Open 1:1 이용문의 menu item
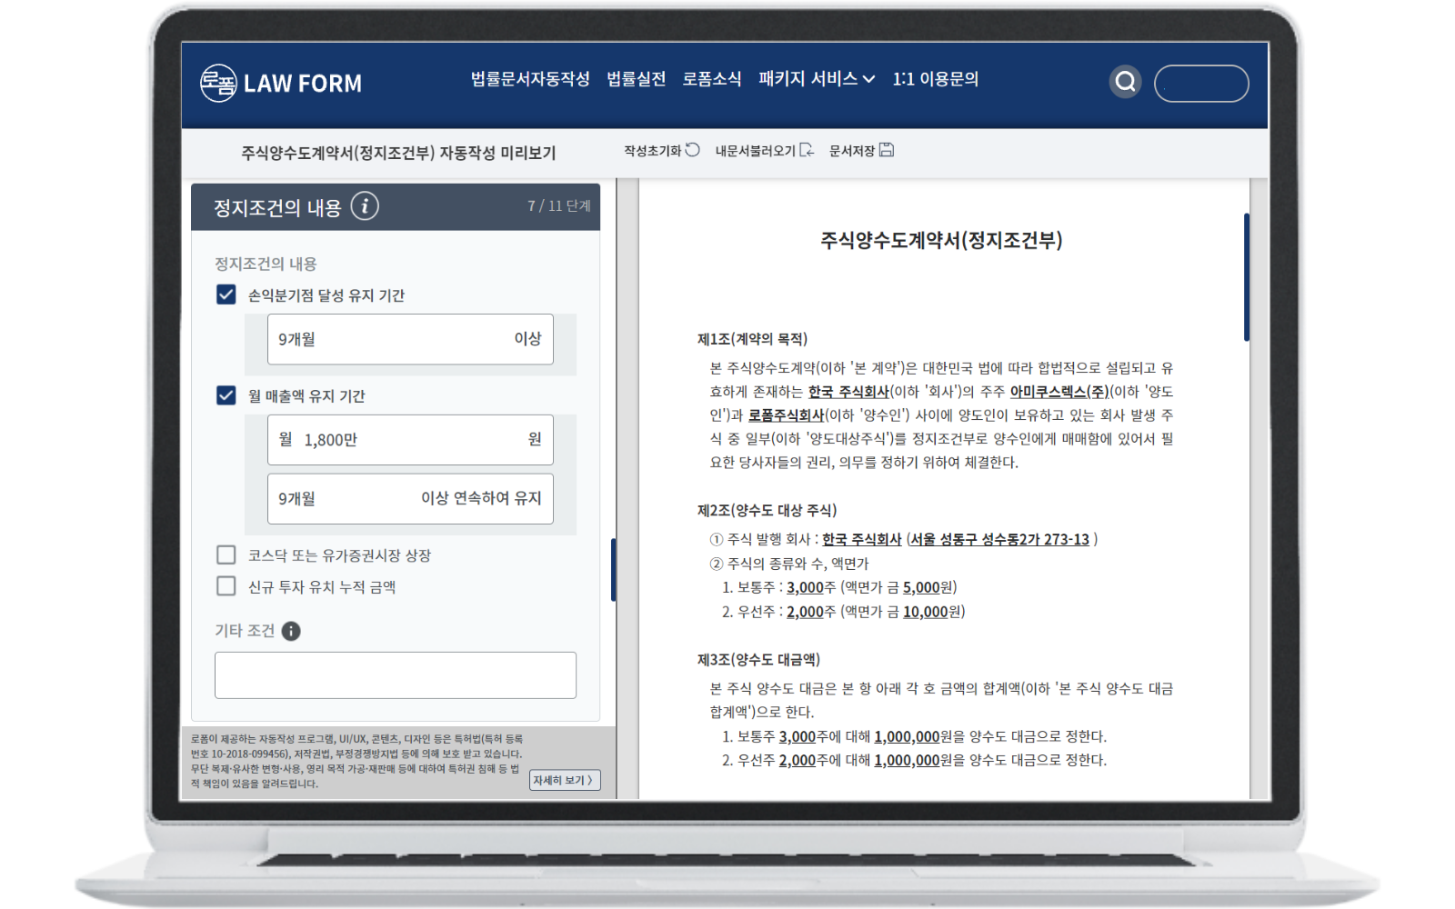Image resolution: width=1455 pixels, height=909 pixels. coord(936,79)
